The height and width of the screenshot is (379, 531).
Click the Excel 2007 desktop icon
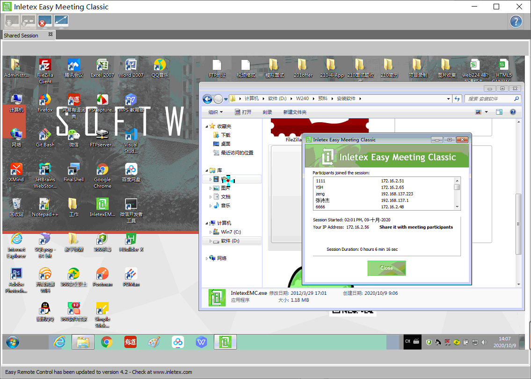[x=102, y=68]
